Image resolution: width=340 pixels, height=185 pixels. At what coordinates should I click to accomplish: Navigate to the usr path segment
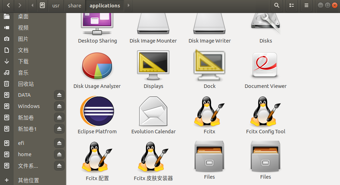(x=56, y=5)
